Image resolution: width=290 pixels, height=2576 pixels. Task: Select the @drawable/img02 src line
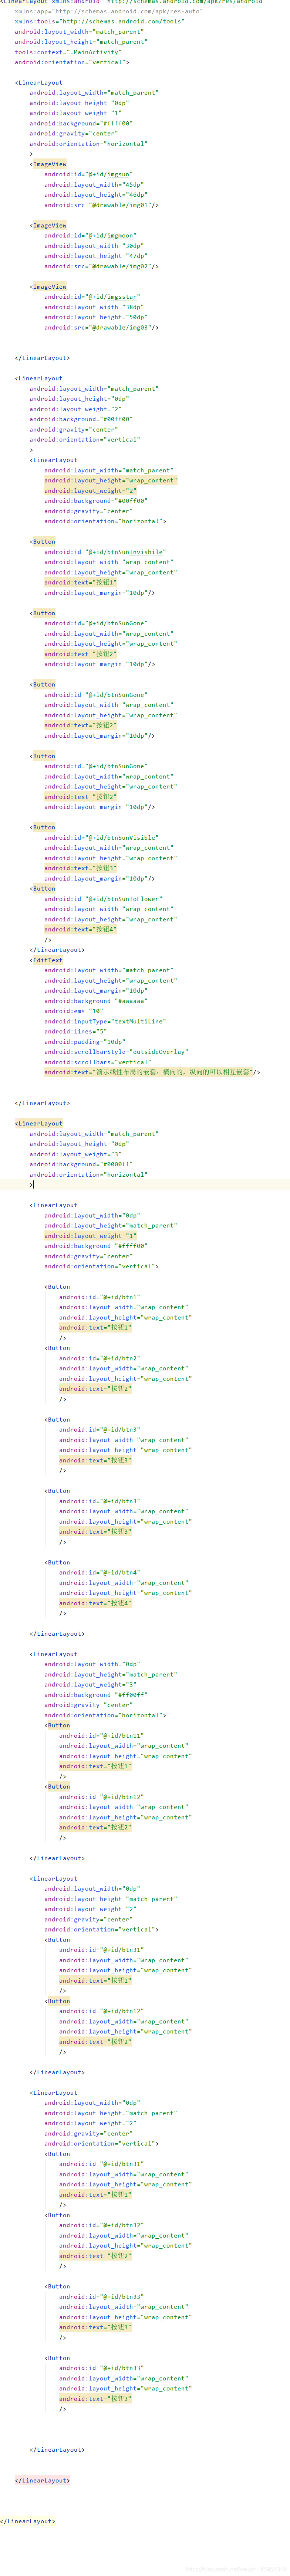click(x=101, y=266)
